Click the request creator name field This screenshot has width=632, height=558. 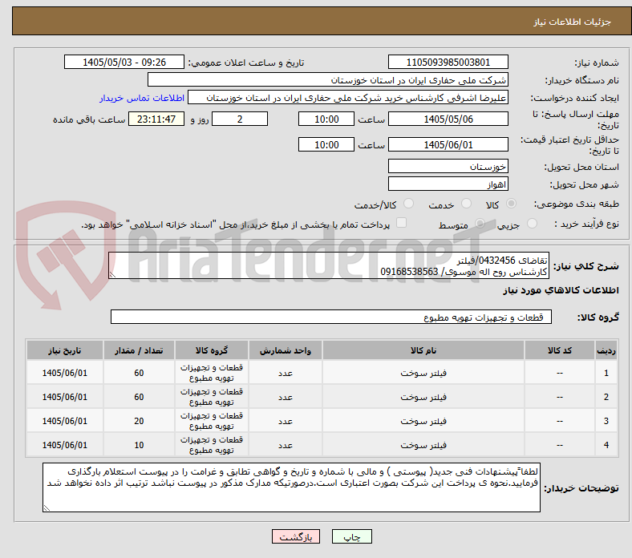tap(348, 98)
